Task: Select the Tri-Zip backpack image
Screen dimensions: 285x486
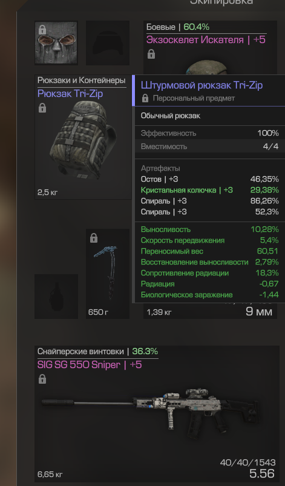Action: coord(83,140)
